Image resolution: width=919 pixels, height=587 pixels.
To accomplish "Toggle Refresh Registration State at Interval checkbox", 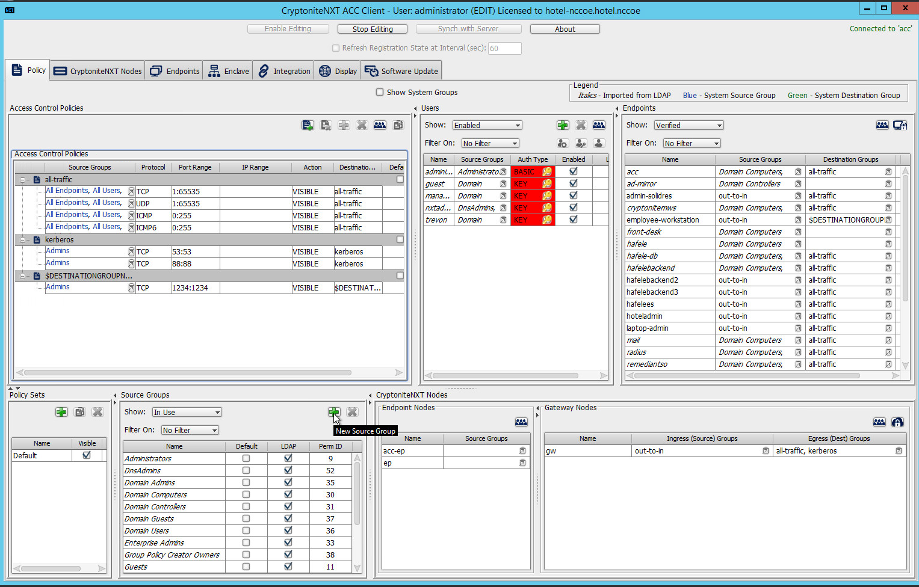I will coord(336,48).
